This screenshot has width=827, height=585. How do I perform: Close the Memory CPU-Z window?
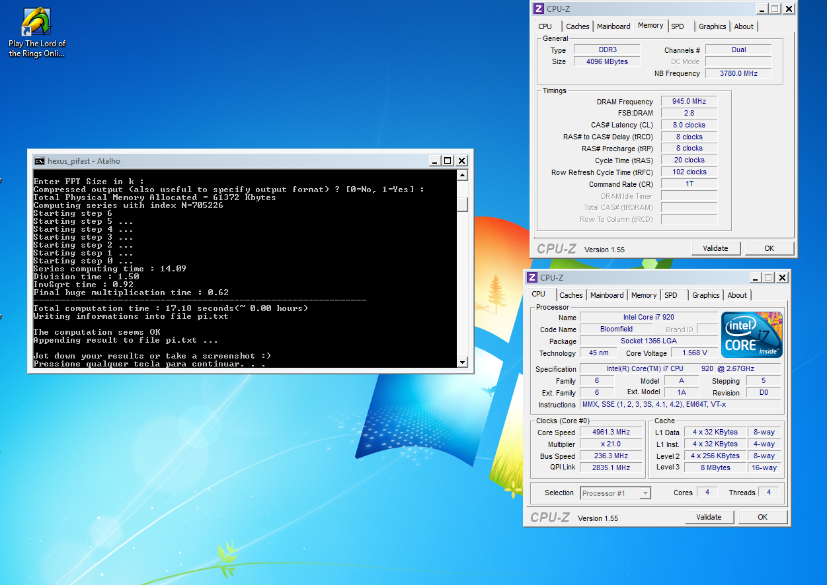[x=789, y=9]
